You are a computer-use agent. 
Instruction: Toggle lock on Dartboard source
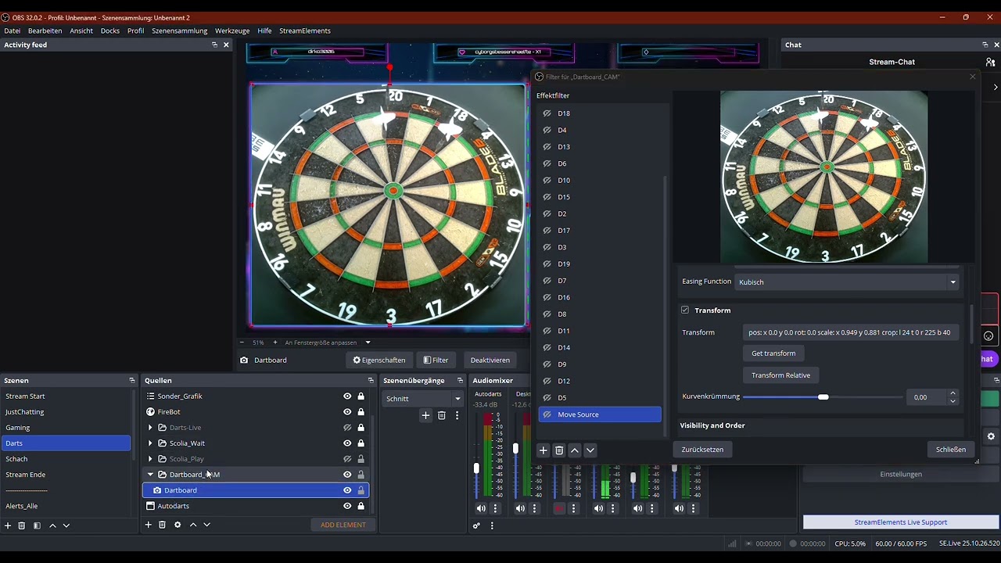point(361,490)
